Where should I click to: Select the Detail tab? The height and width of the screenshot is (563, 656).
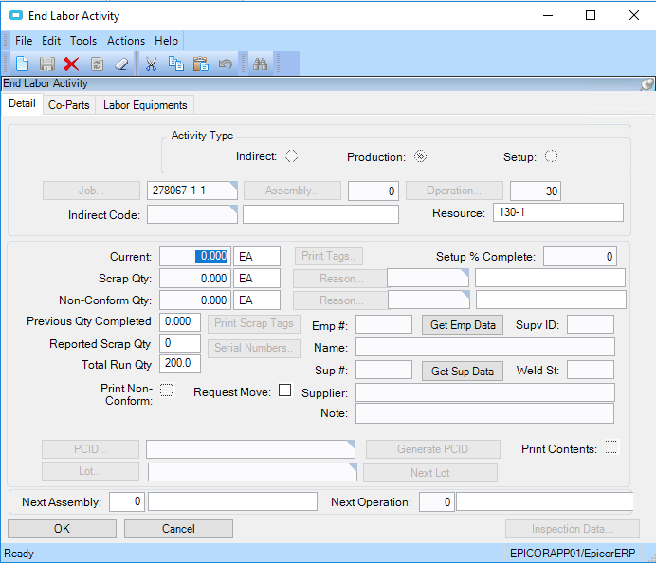pos(22,103)
